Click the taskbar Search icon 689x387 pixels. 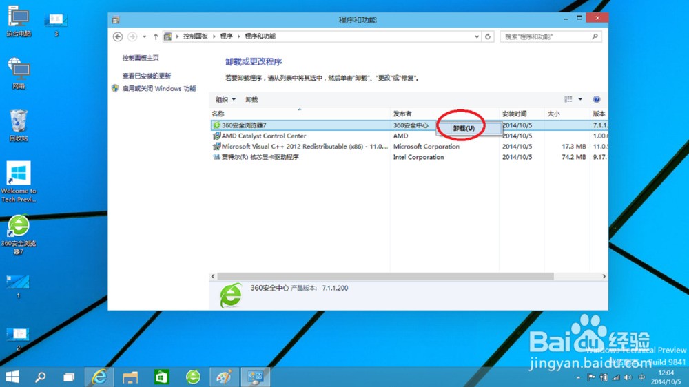[41, 377]
